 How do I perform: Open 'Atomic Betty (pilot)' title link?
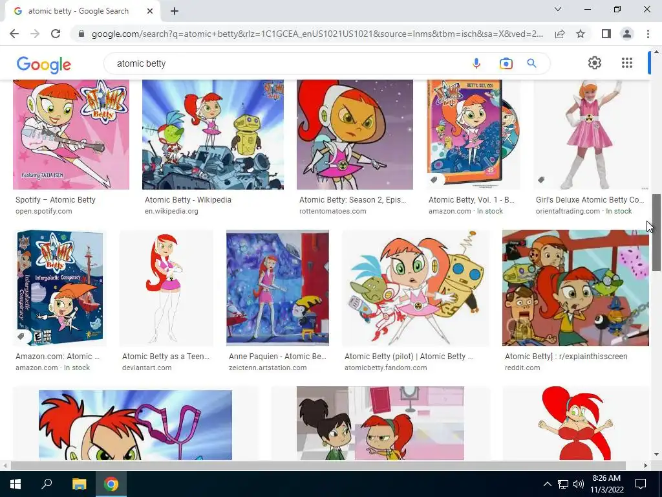(x=409, y=357)
